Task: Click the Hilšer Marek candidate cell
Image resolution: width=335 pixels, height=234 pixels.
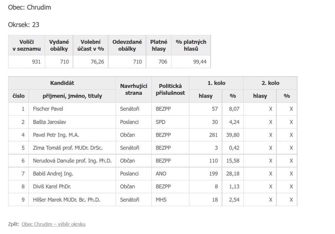Action: click(x=72, y=200)
